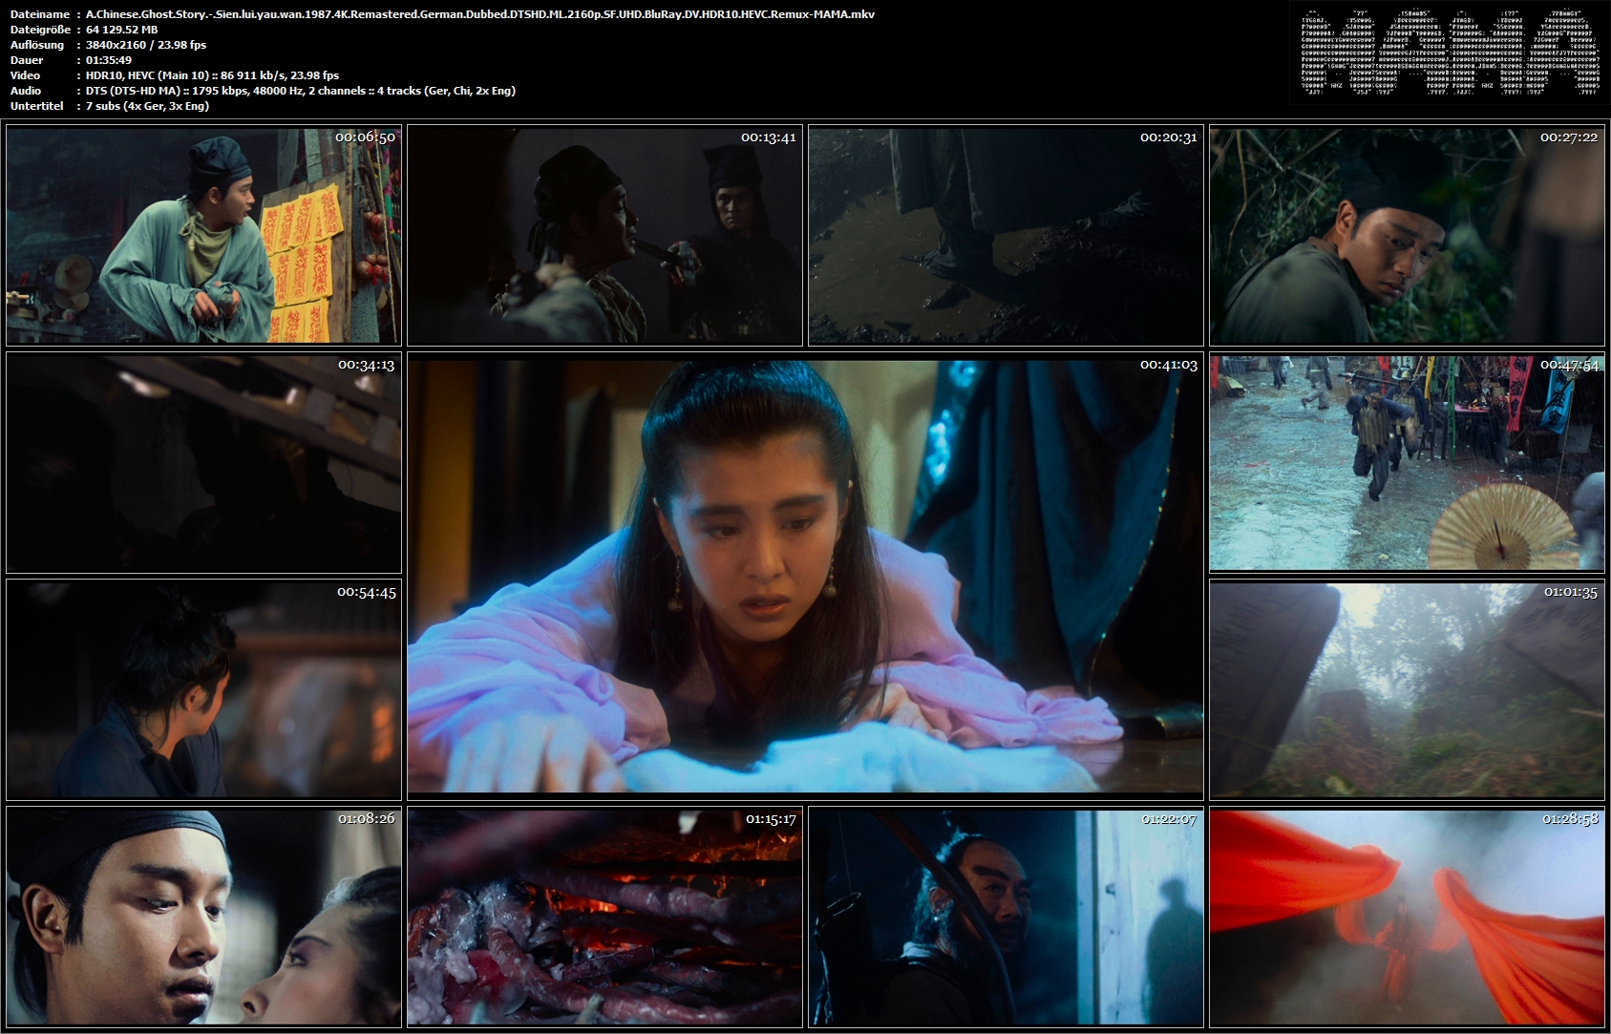Open the thumbnail at 00:06:50
Viewport: 1611px width, 1034px height.
[203, 235]
